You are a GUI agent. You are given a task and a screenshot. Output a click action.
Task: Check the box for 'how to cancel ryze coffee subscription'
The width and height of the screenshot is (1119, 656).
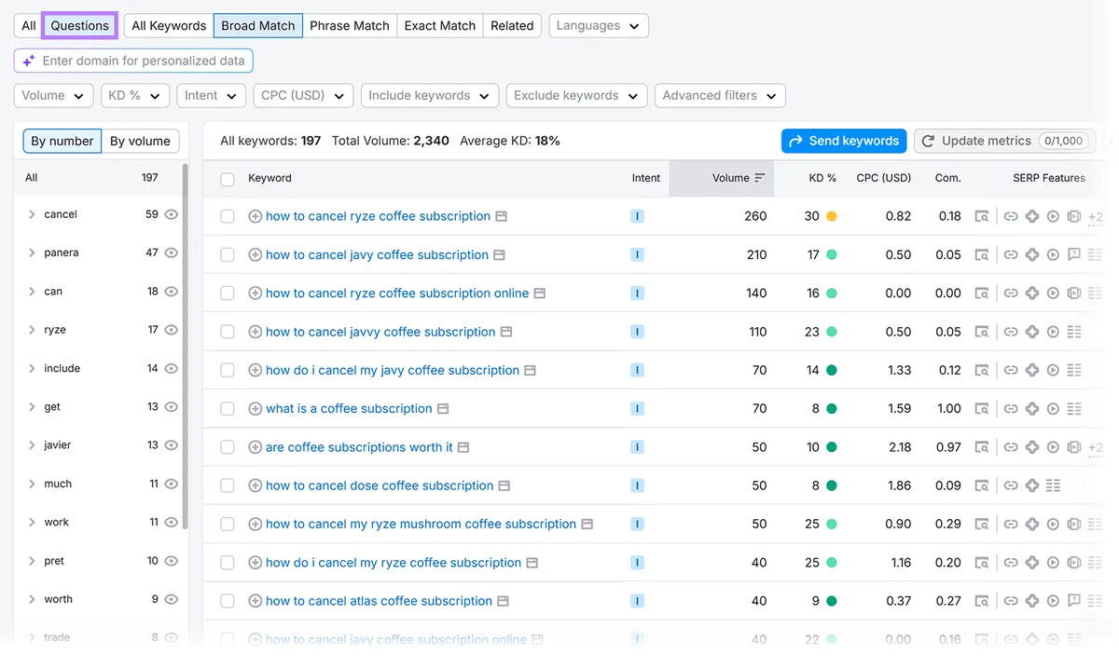coord(228,216)
